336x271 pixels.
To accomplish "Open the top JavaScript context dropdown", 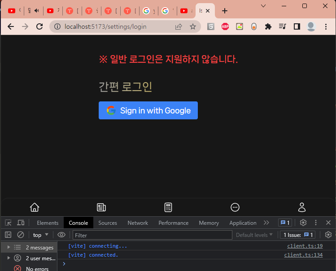I will (40, 235).
